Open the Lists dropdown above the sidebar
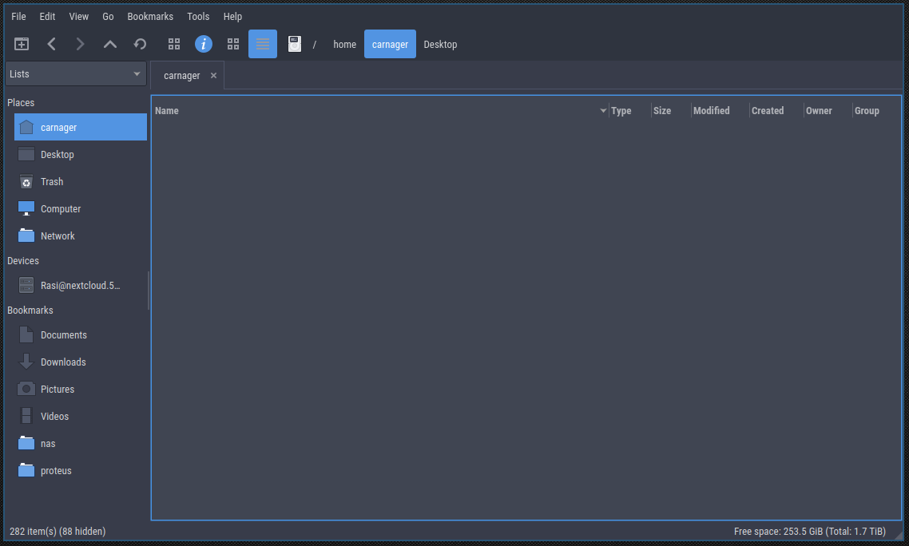 (75, 73)
